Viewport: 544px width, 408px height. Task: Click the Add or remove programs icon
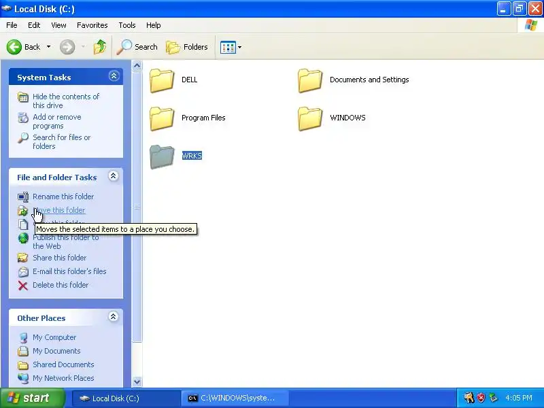pyautogui.click(x=23, y=118)
